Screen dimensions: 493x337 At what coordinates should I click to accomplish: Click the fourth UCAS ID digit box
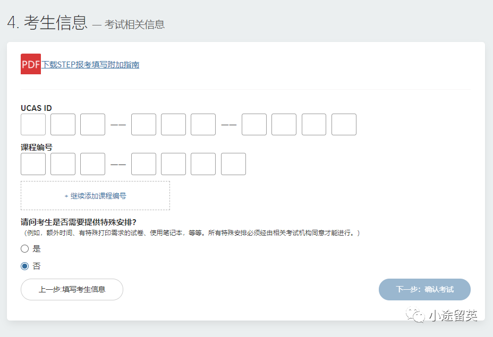pyautogui.click(x=143, y=125)
